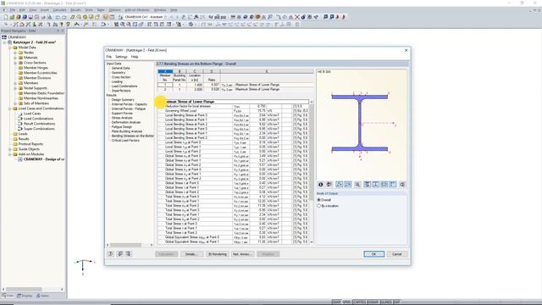Open Stress Analysis in the dialog navigator

(122, 118)
